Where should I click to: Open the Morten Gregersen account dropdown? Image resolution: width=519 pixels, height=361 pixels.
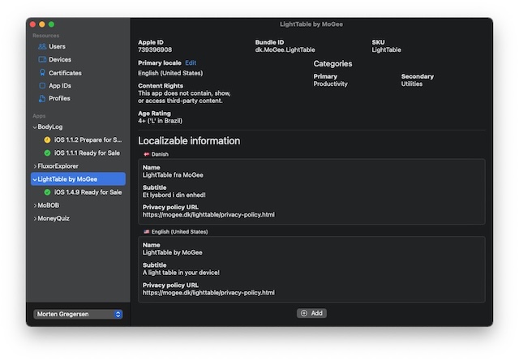click(78, 314)
